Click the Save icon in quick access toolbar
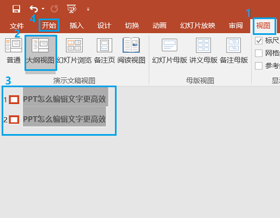This screenshot has height=218, width=280. [x=16, y=9]
